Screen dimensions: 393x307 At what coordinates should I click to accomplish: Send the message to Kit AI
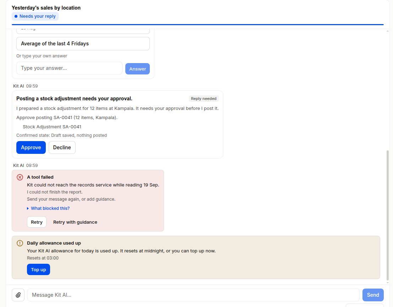[373, 295]
